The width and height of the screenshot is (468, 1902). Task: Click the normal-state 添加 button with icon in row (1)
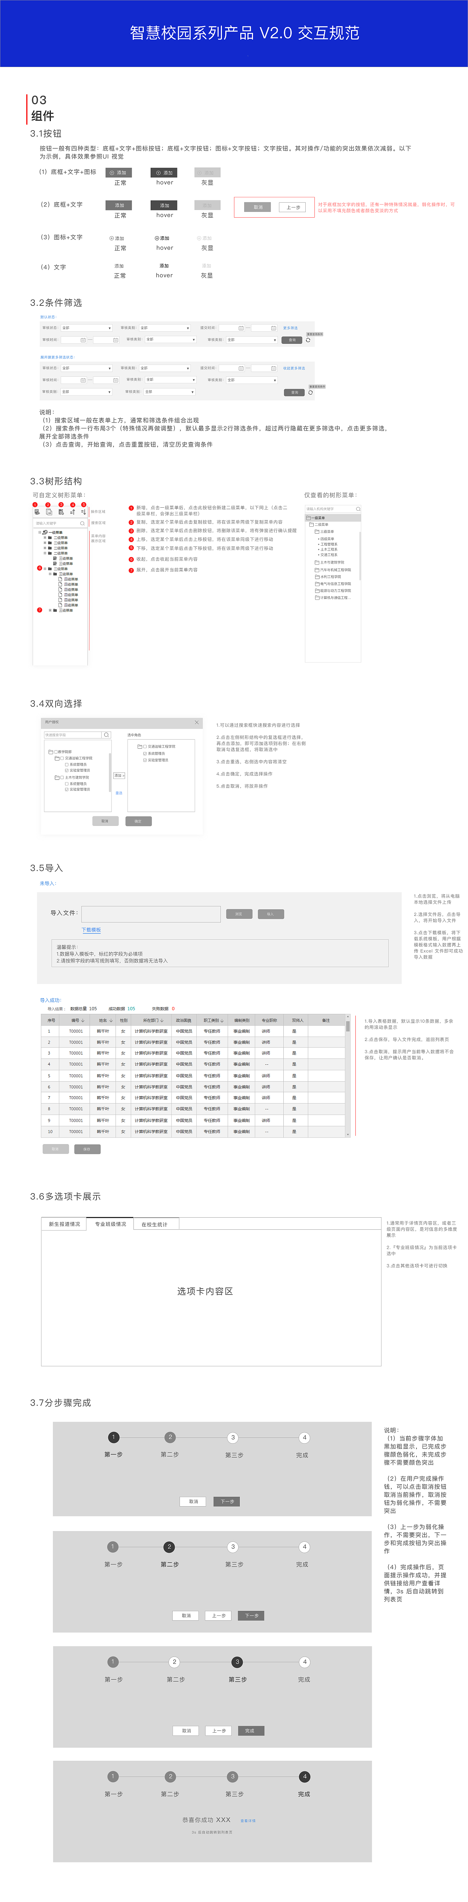click(x=118, y=172)
